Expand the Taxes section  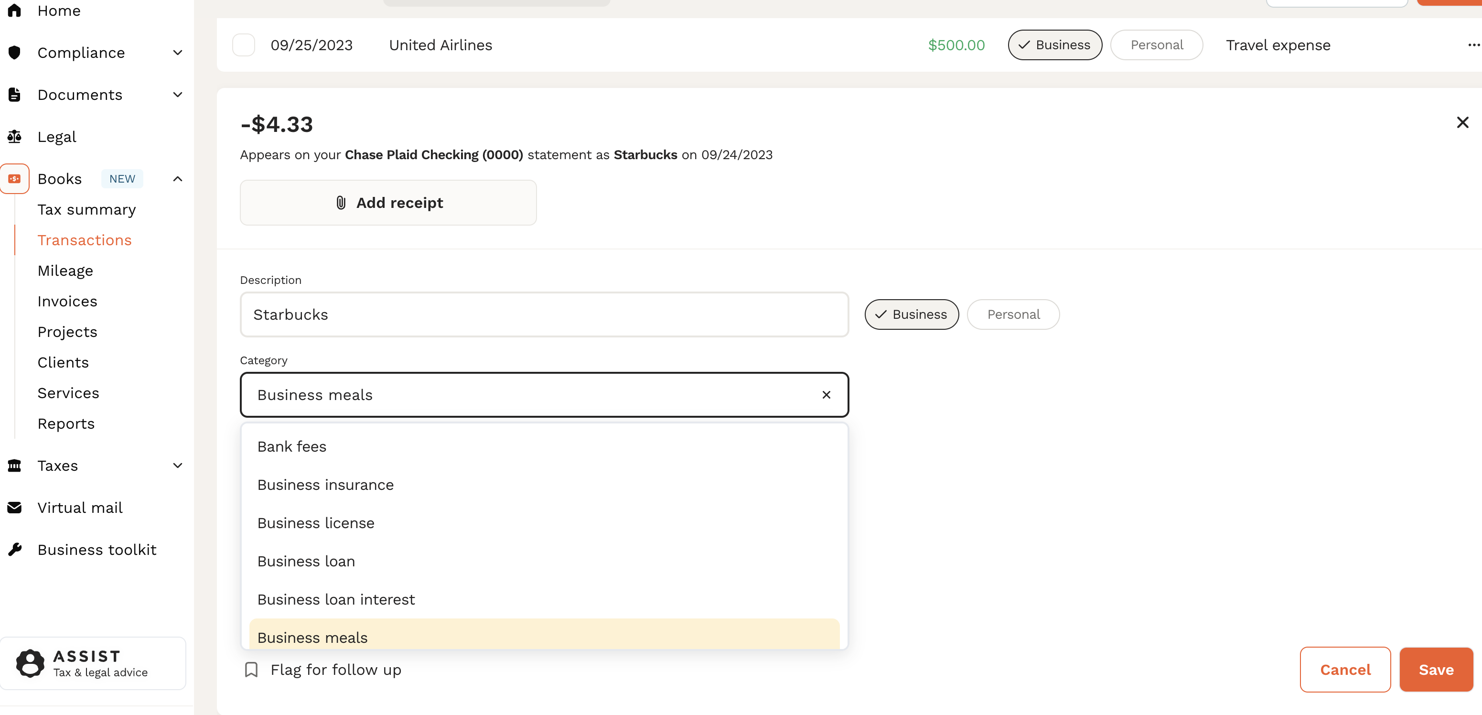177,465
